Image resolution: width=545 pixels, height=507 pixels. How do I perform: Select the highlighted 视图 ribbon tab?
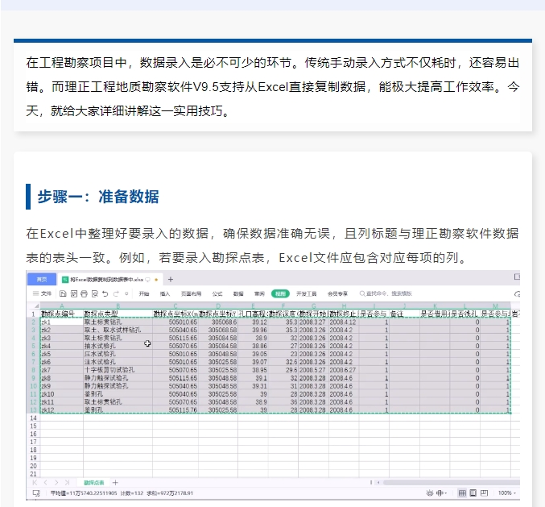click(279, 294)
